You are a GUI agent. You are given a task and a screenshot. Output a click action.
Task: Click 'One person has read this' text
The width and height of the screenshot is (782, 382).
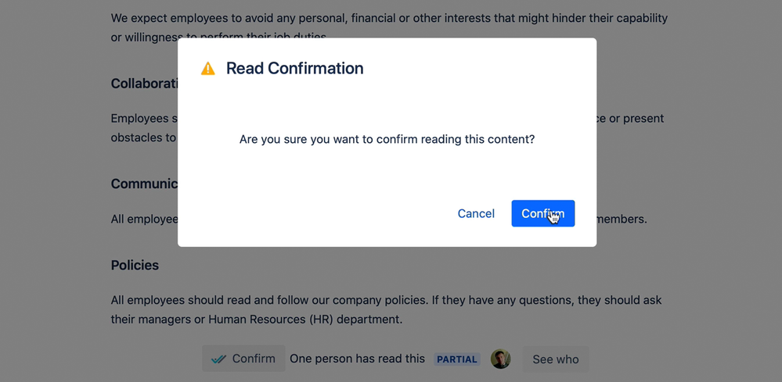(357, 359)
